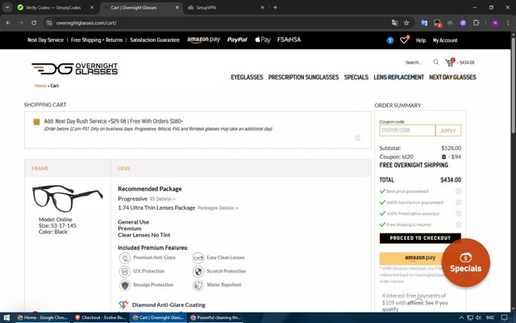Reload the page with refresh icon
Image resolution: width=516 pixels, height=323 pixels.
click(34, 23)
